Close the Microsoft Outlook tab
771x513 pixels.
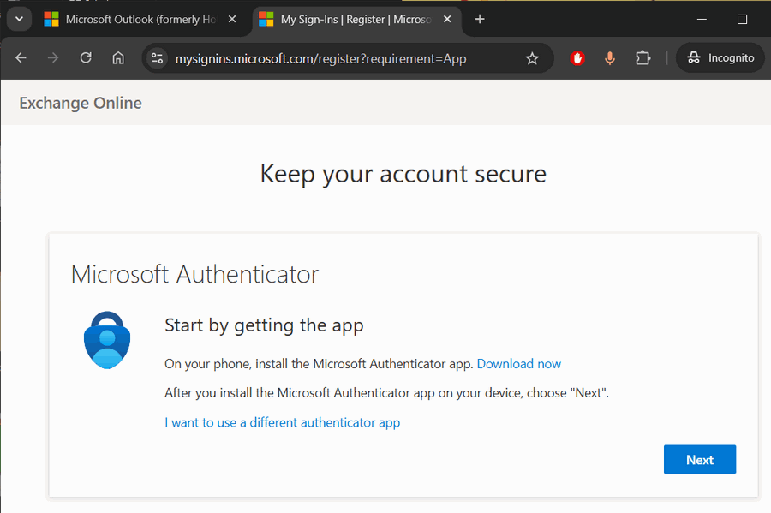232,19
